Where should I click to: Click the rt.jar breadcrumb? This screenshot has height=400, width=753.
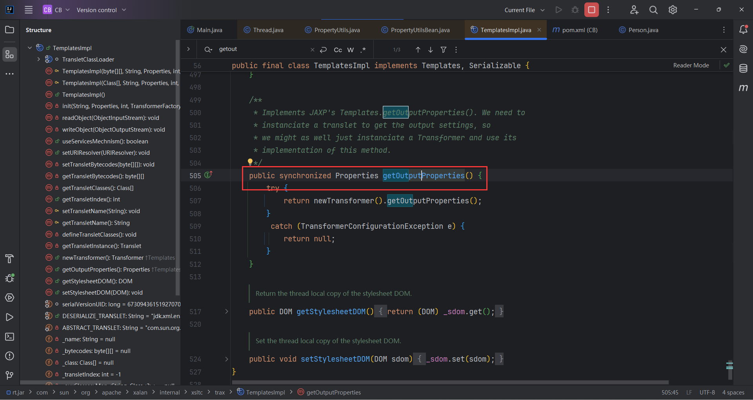pos(15,392)
